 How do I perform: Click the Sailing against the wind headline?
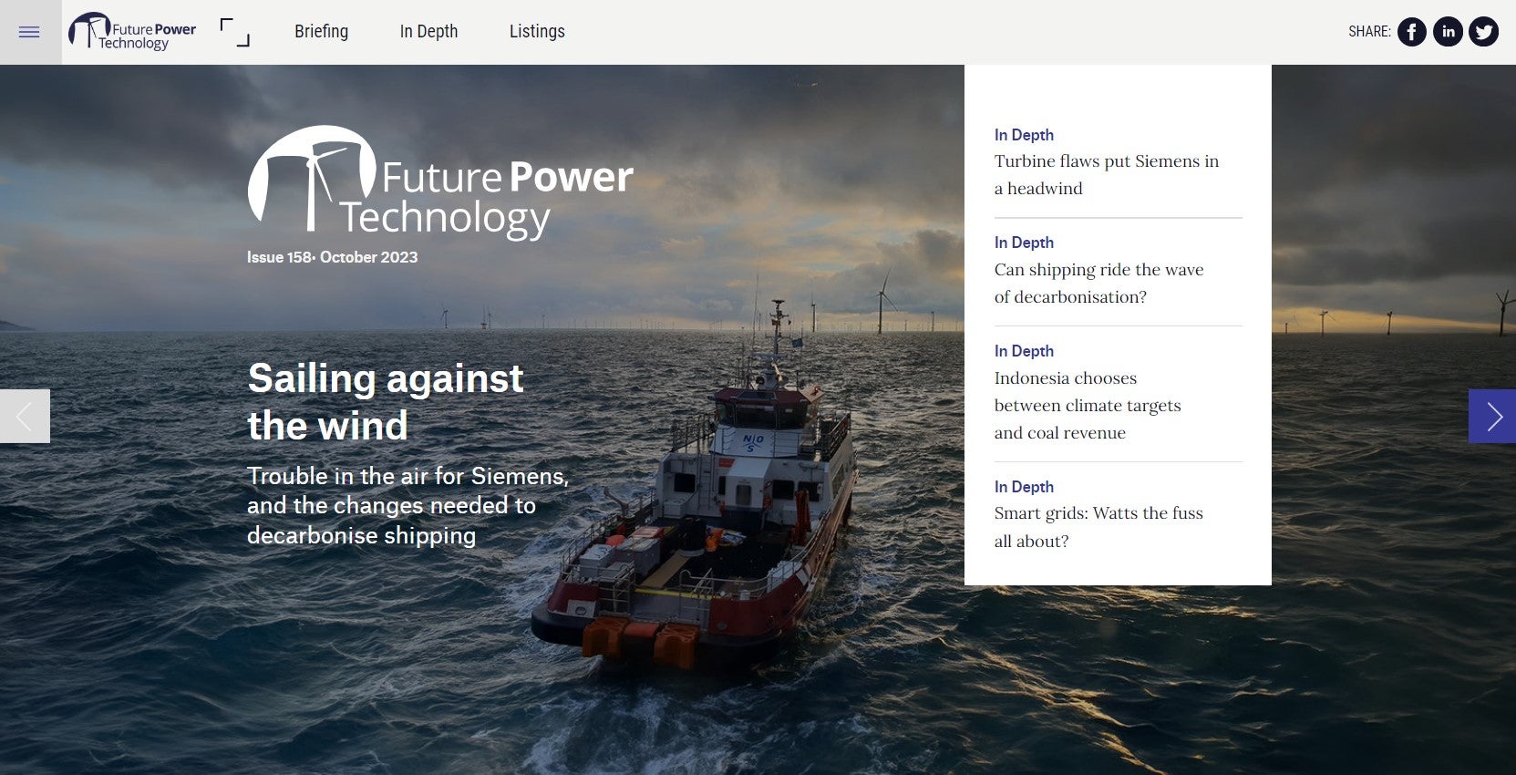pyautogui.click(x=386, y=402)
